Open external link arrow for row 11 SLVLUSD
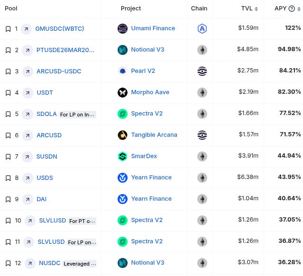Screen dimensions: 303x276 tap(28, 242)
